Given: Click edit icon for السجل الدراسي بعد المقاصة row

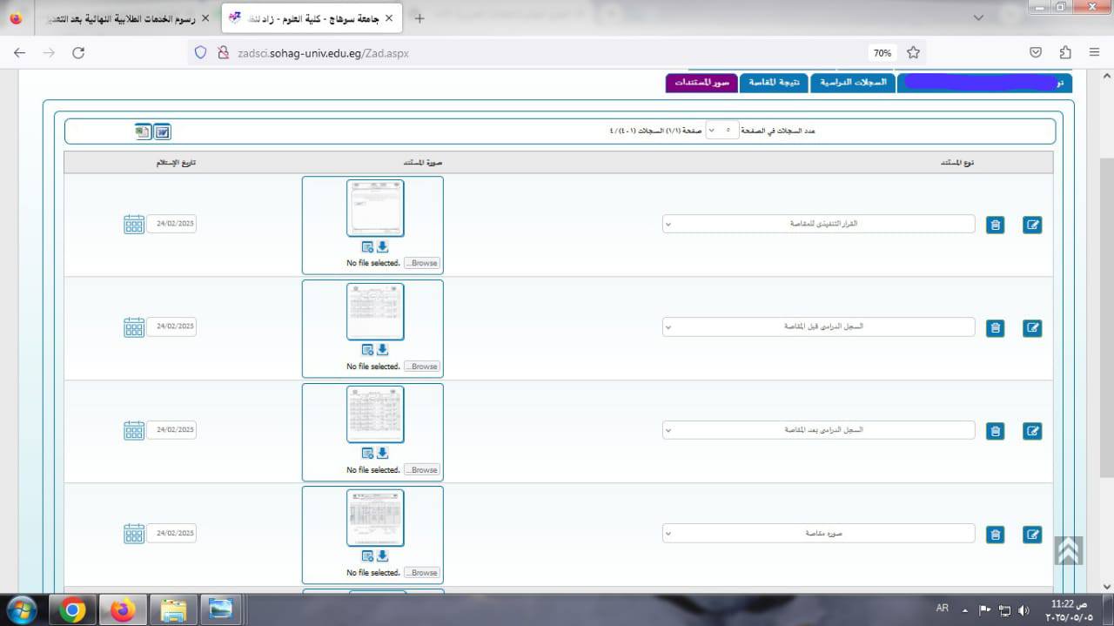Looking at the screenshot, I should (1032, 431).
